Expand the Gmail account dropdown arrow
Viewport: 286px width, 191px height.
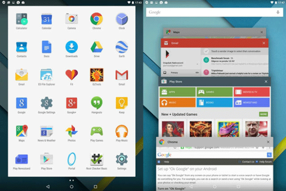pos(197,64)
